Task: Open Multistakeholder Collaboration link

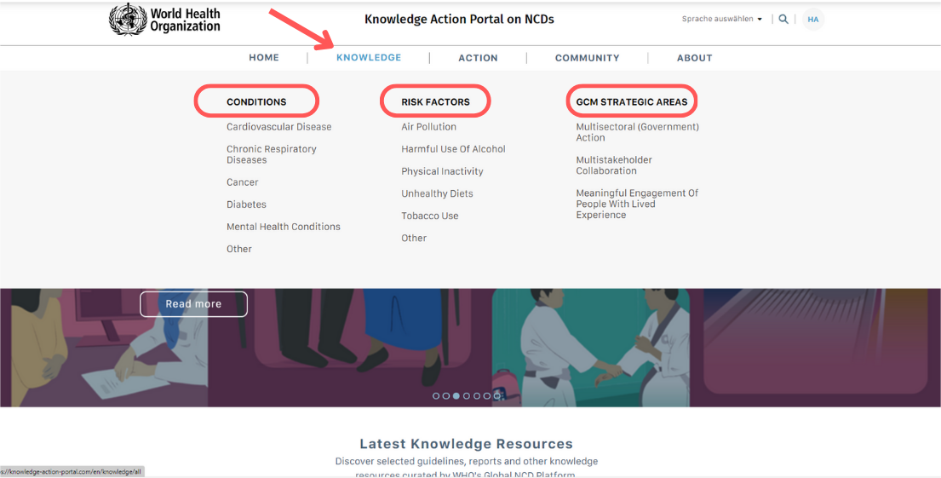Action: 613,165
